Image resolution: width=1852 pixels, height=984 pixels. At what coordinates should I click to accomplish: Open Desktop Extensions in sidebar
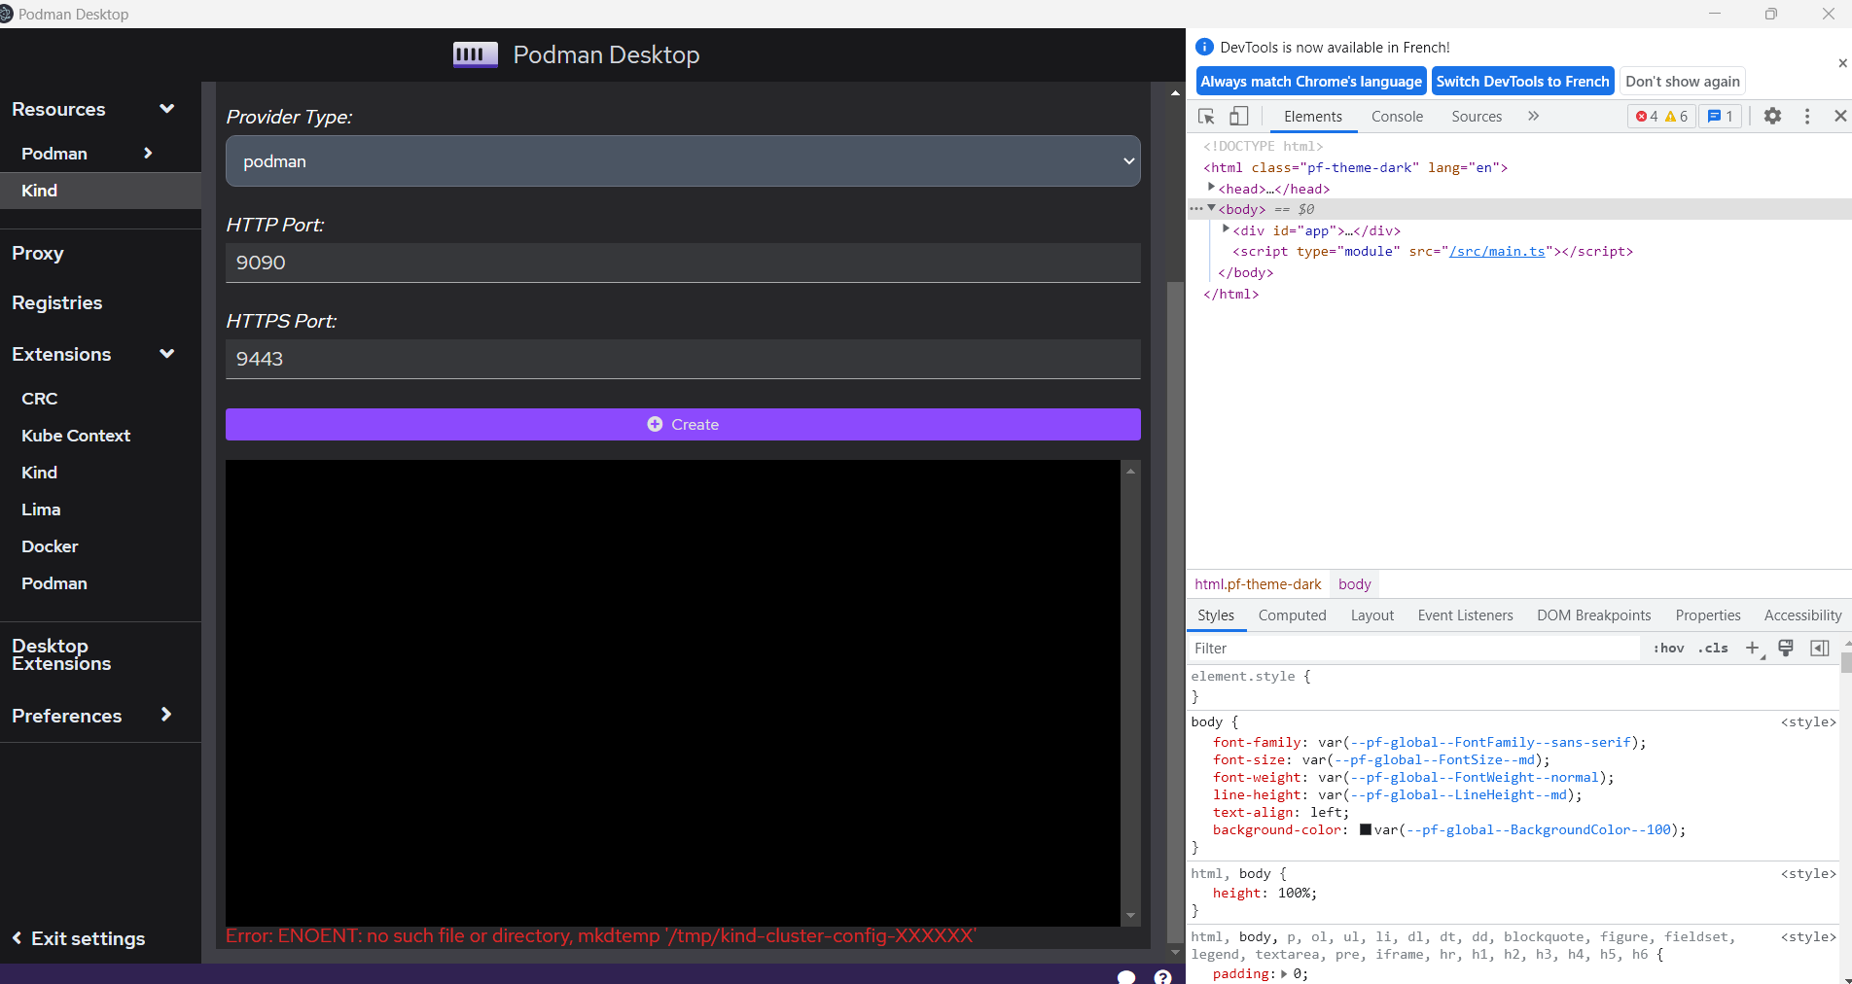tap(61, 654)
